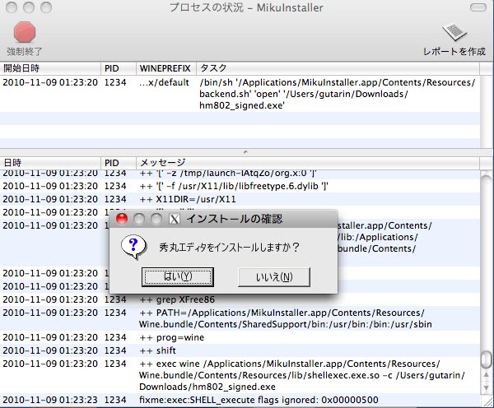Image resolution: width=494 pixels, height=408 pixels.
Task: Click the toolbar toggle pill in the title bar
Action: [x=478, y=7]
